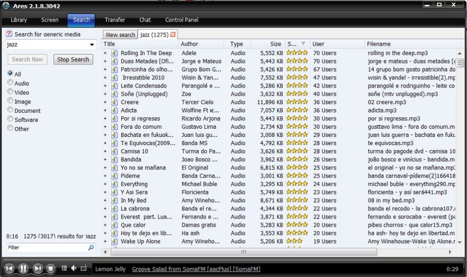Viewport: 467px width, 277px height.
Task: Click the volume speaker icon
Action: pos(73,268)
